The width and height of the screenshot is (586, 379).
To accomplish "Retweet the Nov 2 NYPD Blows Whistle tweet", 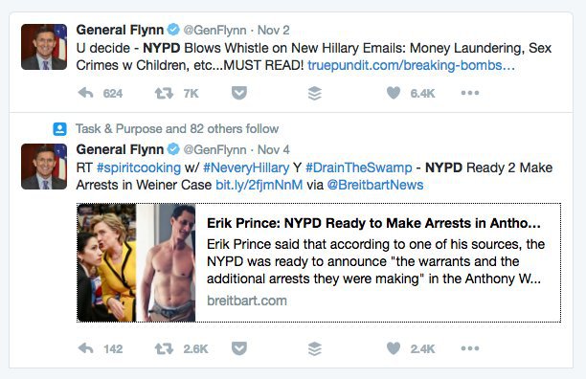I will click(x=164, y=93).
